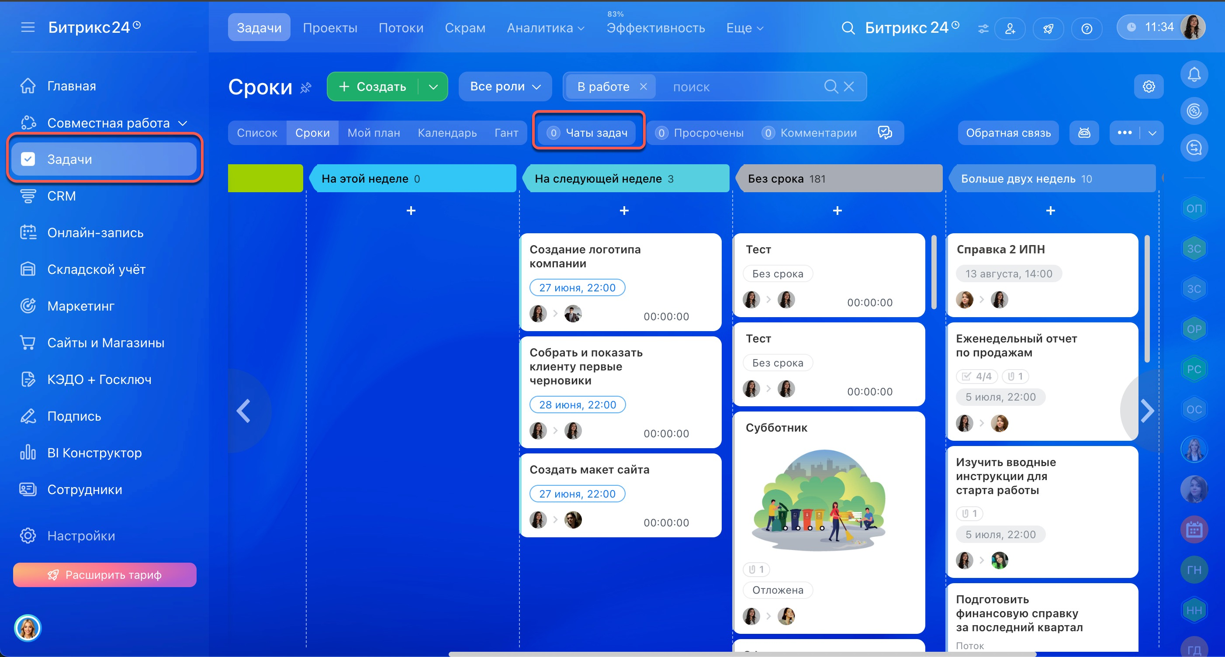Switch to Гант view
The width and height of the screenshot is (1225, 657).
click(x=506, y=133)
